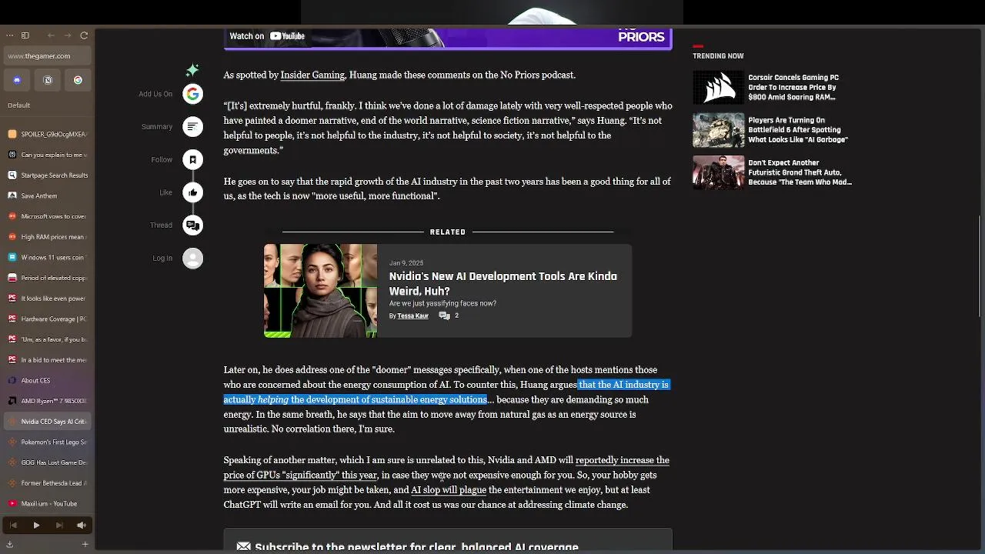Switch to the Former Bethesda Lead tab
The width and height of the screenshot is (985, 554).
[47, 483]
